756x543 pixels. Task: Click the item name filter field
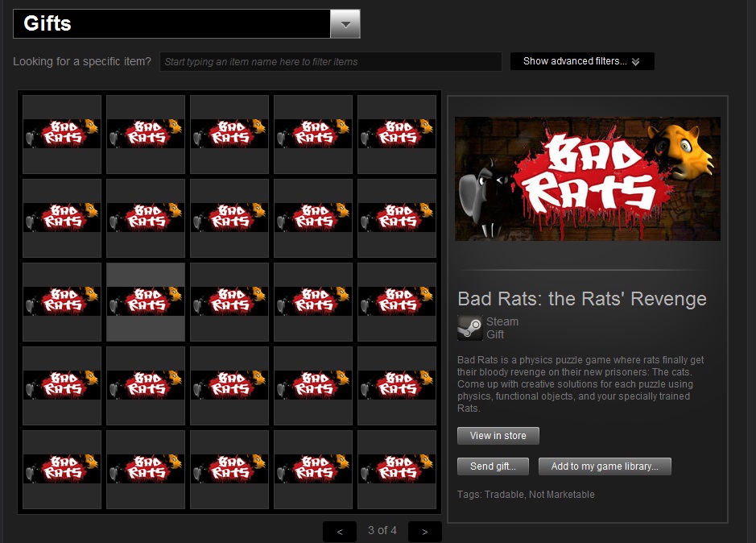coord(331,62)
